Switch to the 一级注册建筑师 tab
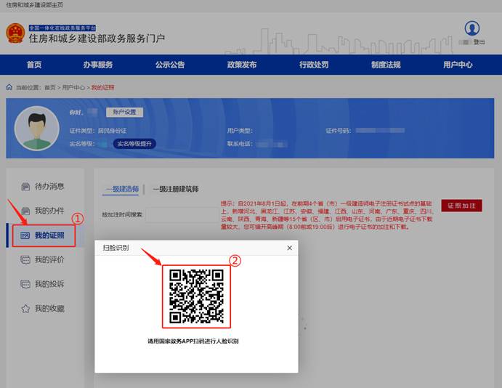 (176, 189)
